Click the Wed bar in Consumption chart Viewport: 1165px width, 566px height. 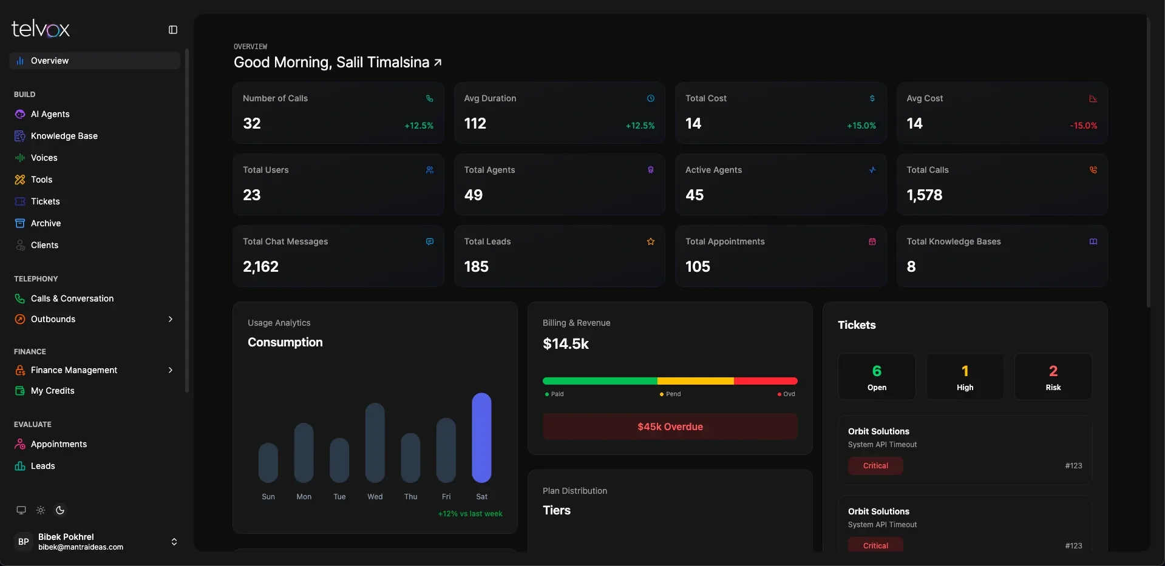point(375,442)
